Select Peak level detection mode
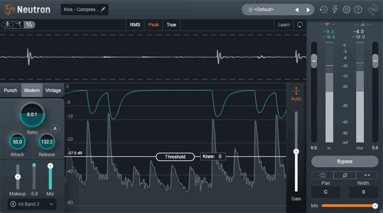The height and width of the screenshot is (213, 383). click(x=154, y=25)
